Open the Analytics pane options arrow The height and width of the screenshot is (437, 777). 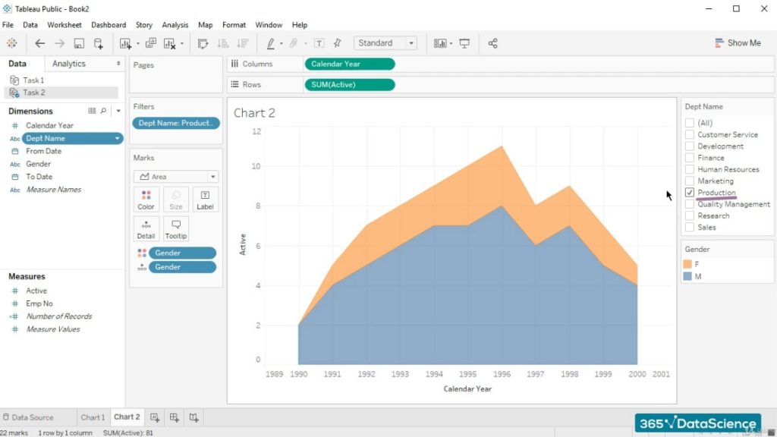click(118, 64)
